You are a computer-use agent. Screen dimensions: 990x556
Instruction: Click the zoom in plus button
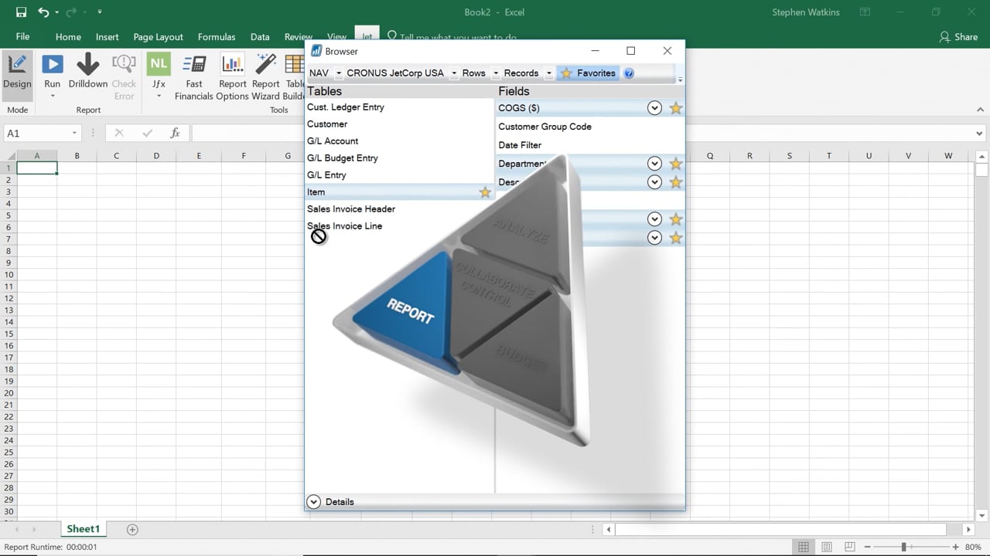956,547
